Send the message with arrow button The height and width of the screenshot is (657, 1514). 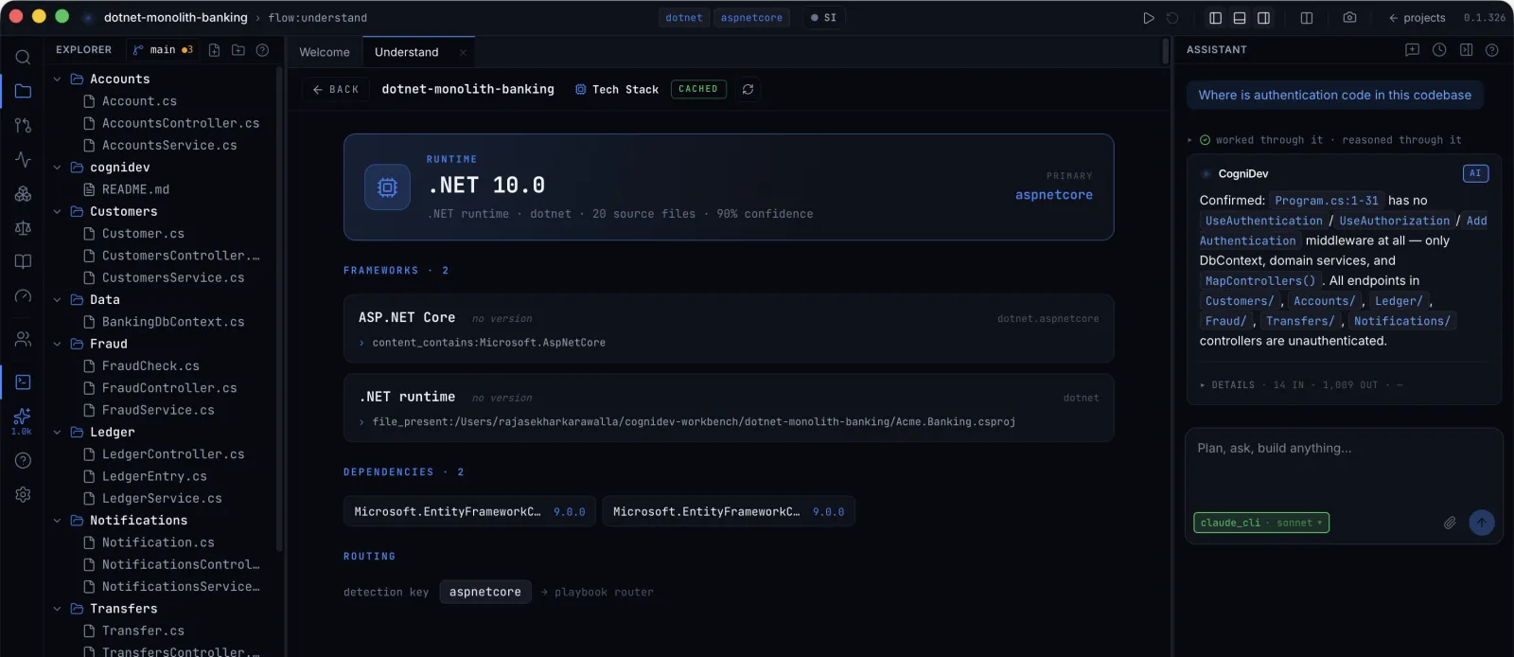1482,523
